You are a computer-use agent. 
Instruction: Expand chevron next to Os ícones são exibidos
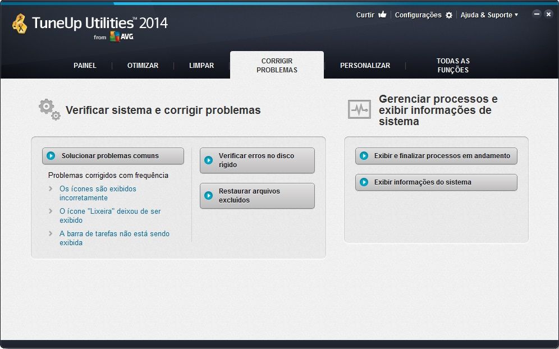[51, 189]
